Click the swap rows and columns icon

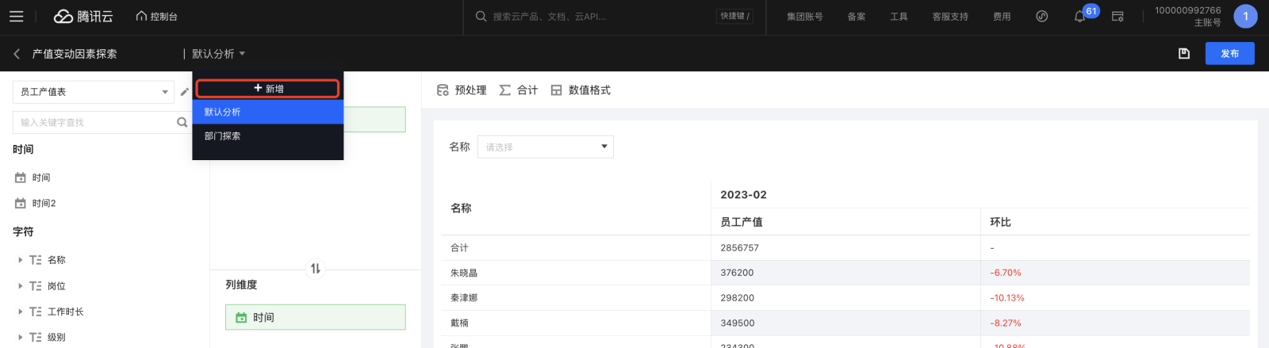coord(316,269)
